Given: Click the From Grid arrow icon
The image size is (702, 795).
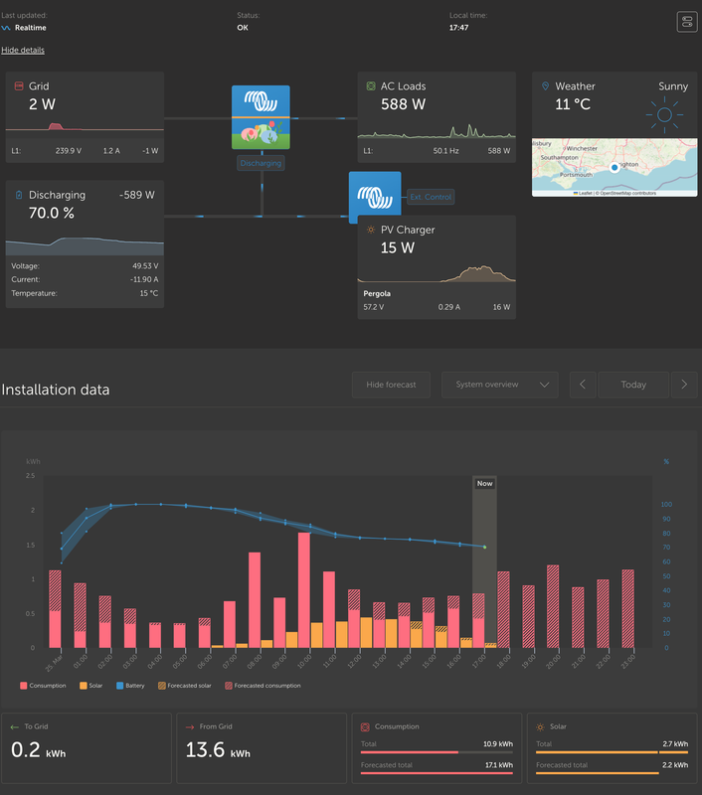Looking at the screenshot, I should point(190,727).
